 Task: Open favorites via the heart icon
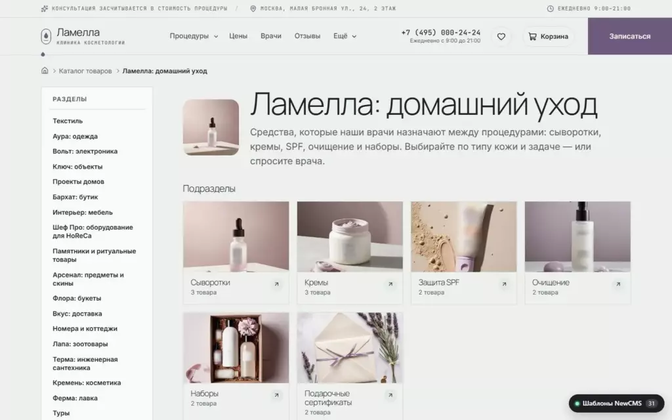pyautogui.click(x=501, y=37)
